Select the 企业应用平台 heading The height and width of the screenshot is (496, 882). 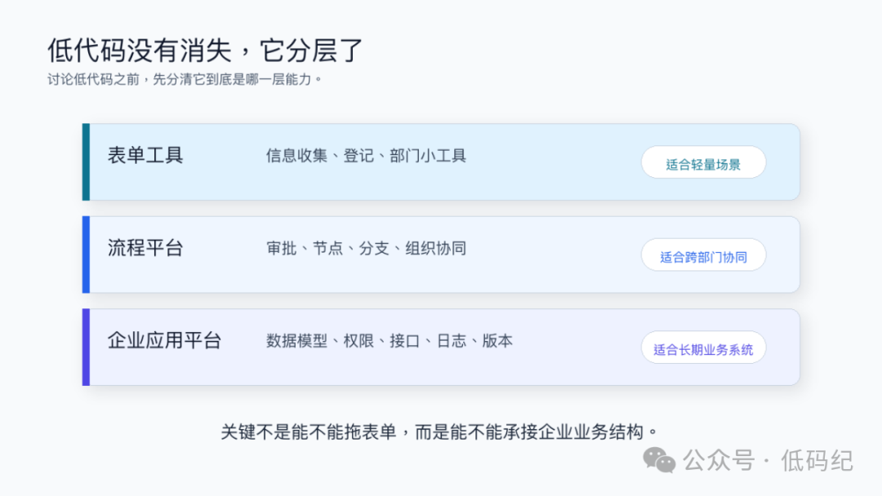coord(164,340)
